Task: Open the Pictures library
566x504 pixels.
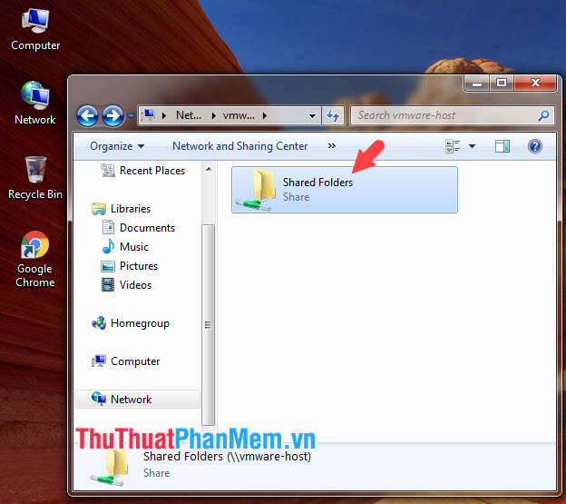Action: 139,266
